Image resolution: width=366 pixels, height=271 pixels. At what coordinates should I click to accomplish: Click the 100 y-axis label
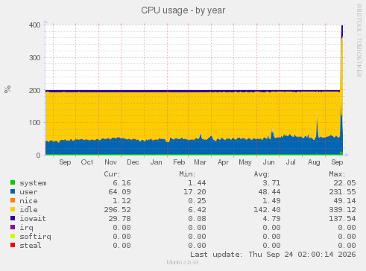[34, 123]
